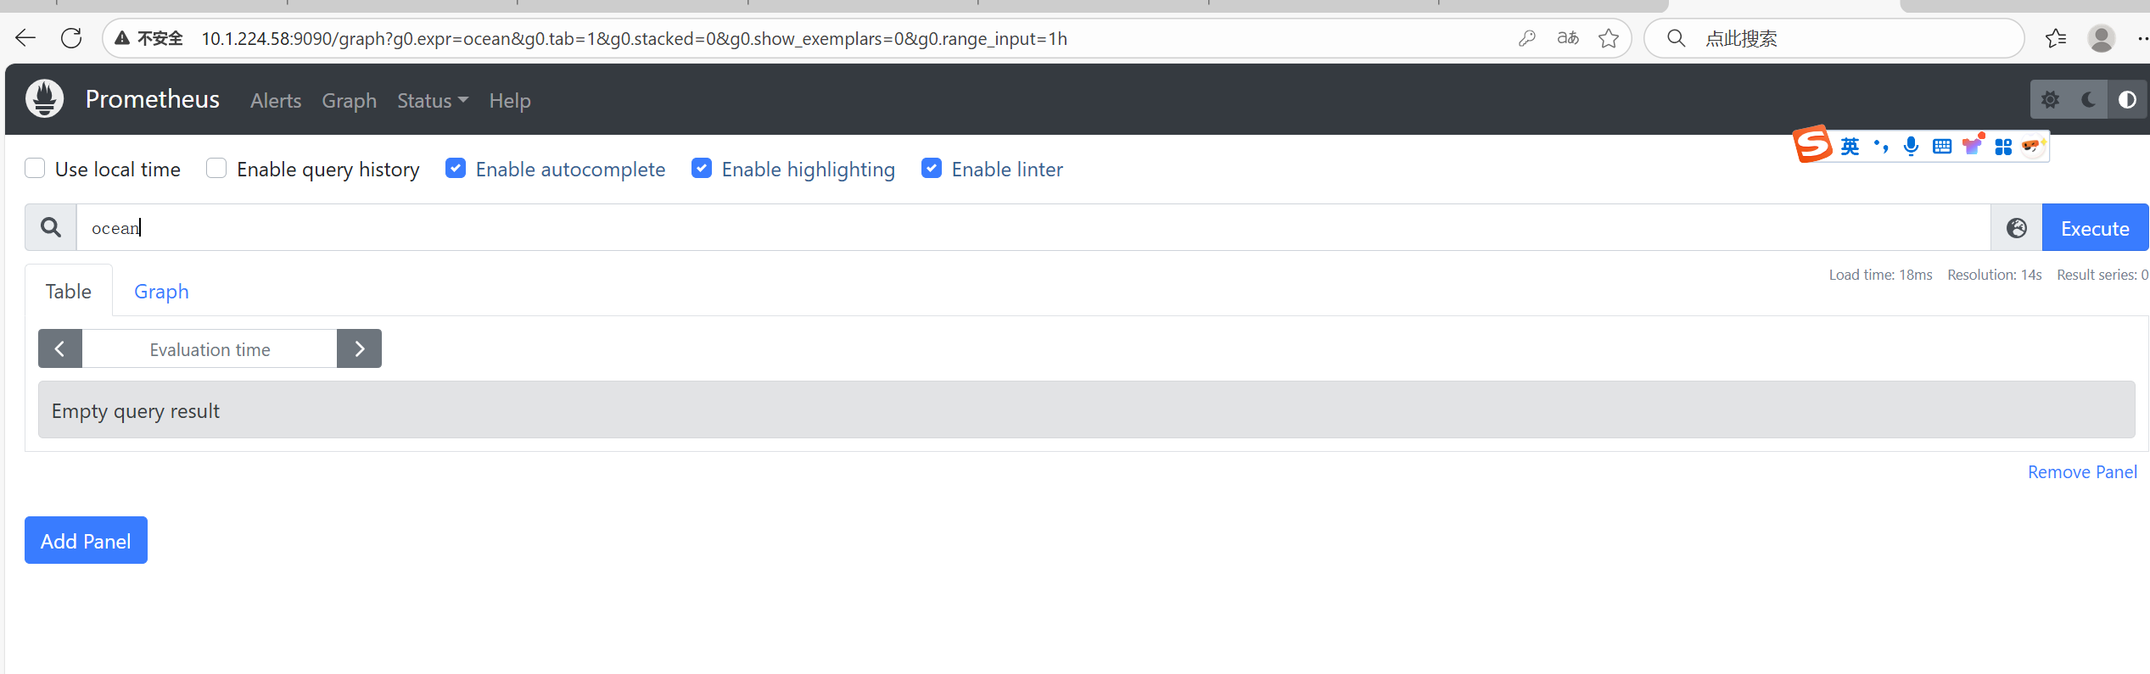Switch to the light theme sun icon
Image resolution: width=2150 pixels, height=674 pixels.
tap(2050, 100)
